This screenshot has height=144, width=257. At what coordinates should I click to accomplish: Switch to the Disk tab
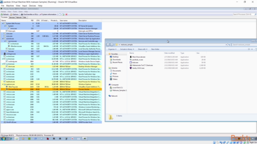click(25, 17)
